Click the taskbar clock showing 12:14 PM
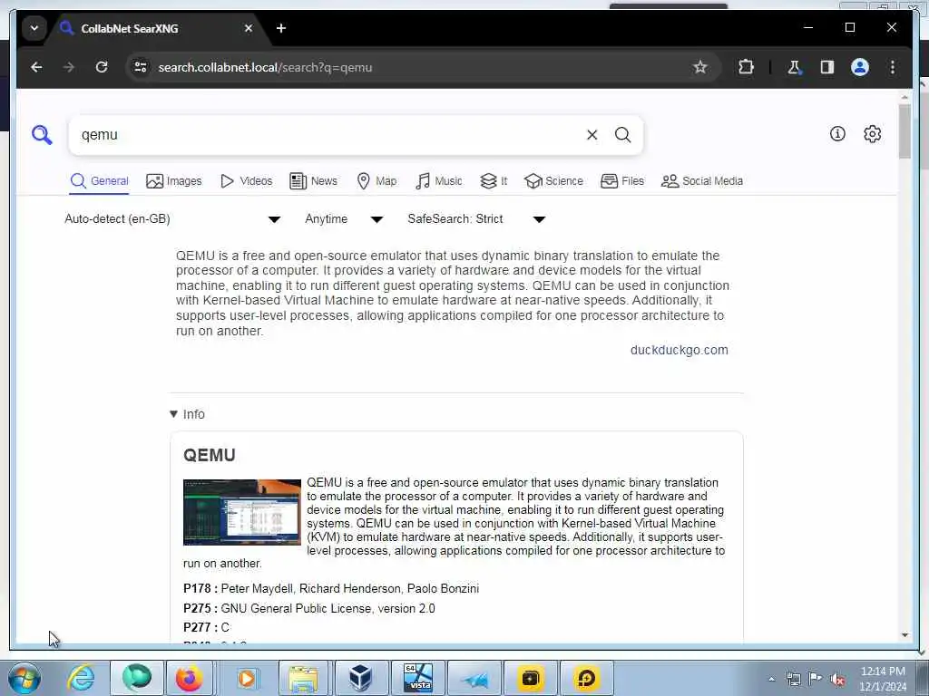929x696 pixels. [882, 679]
